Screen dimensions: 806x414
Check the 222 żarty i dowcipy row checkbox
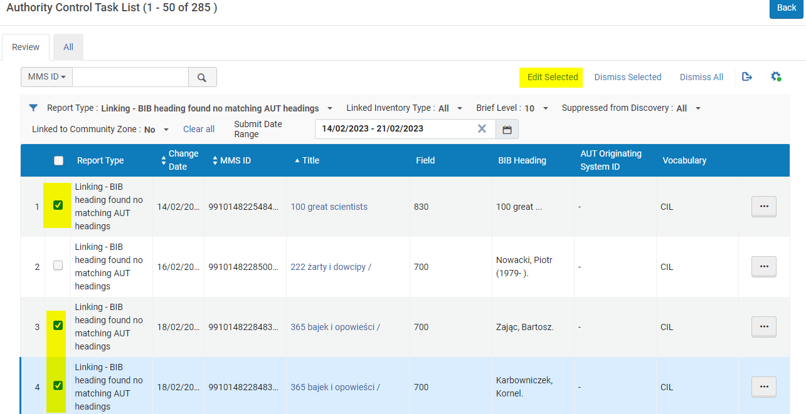click(x=58, y=266)
